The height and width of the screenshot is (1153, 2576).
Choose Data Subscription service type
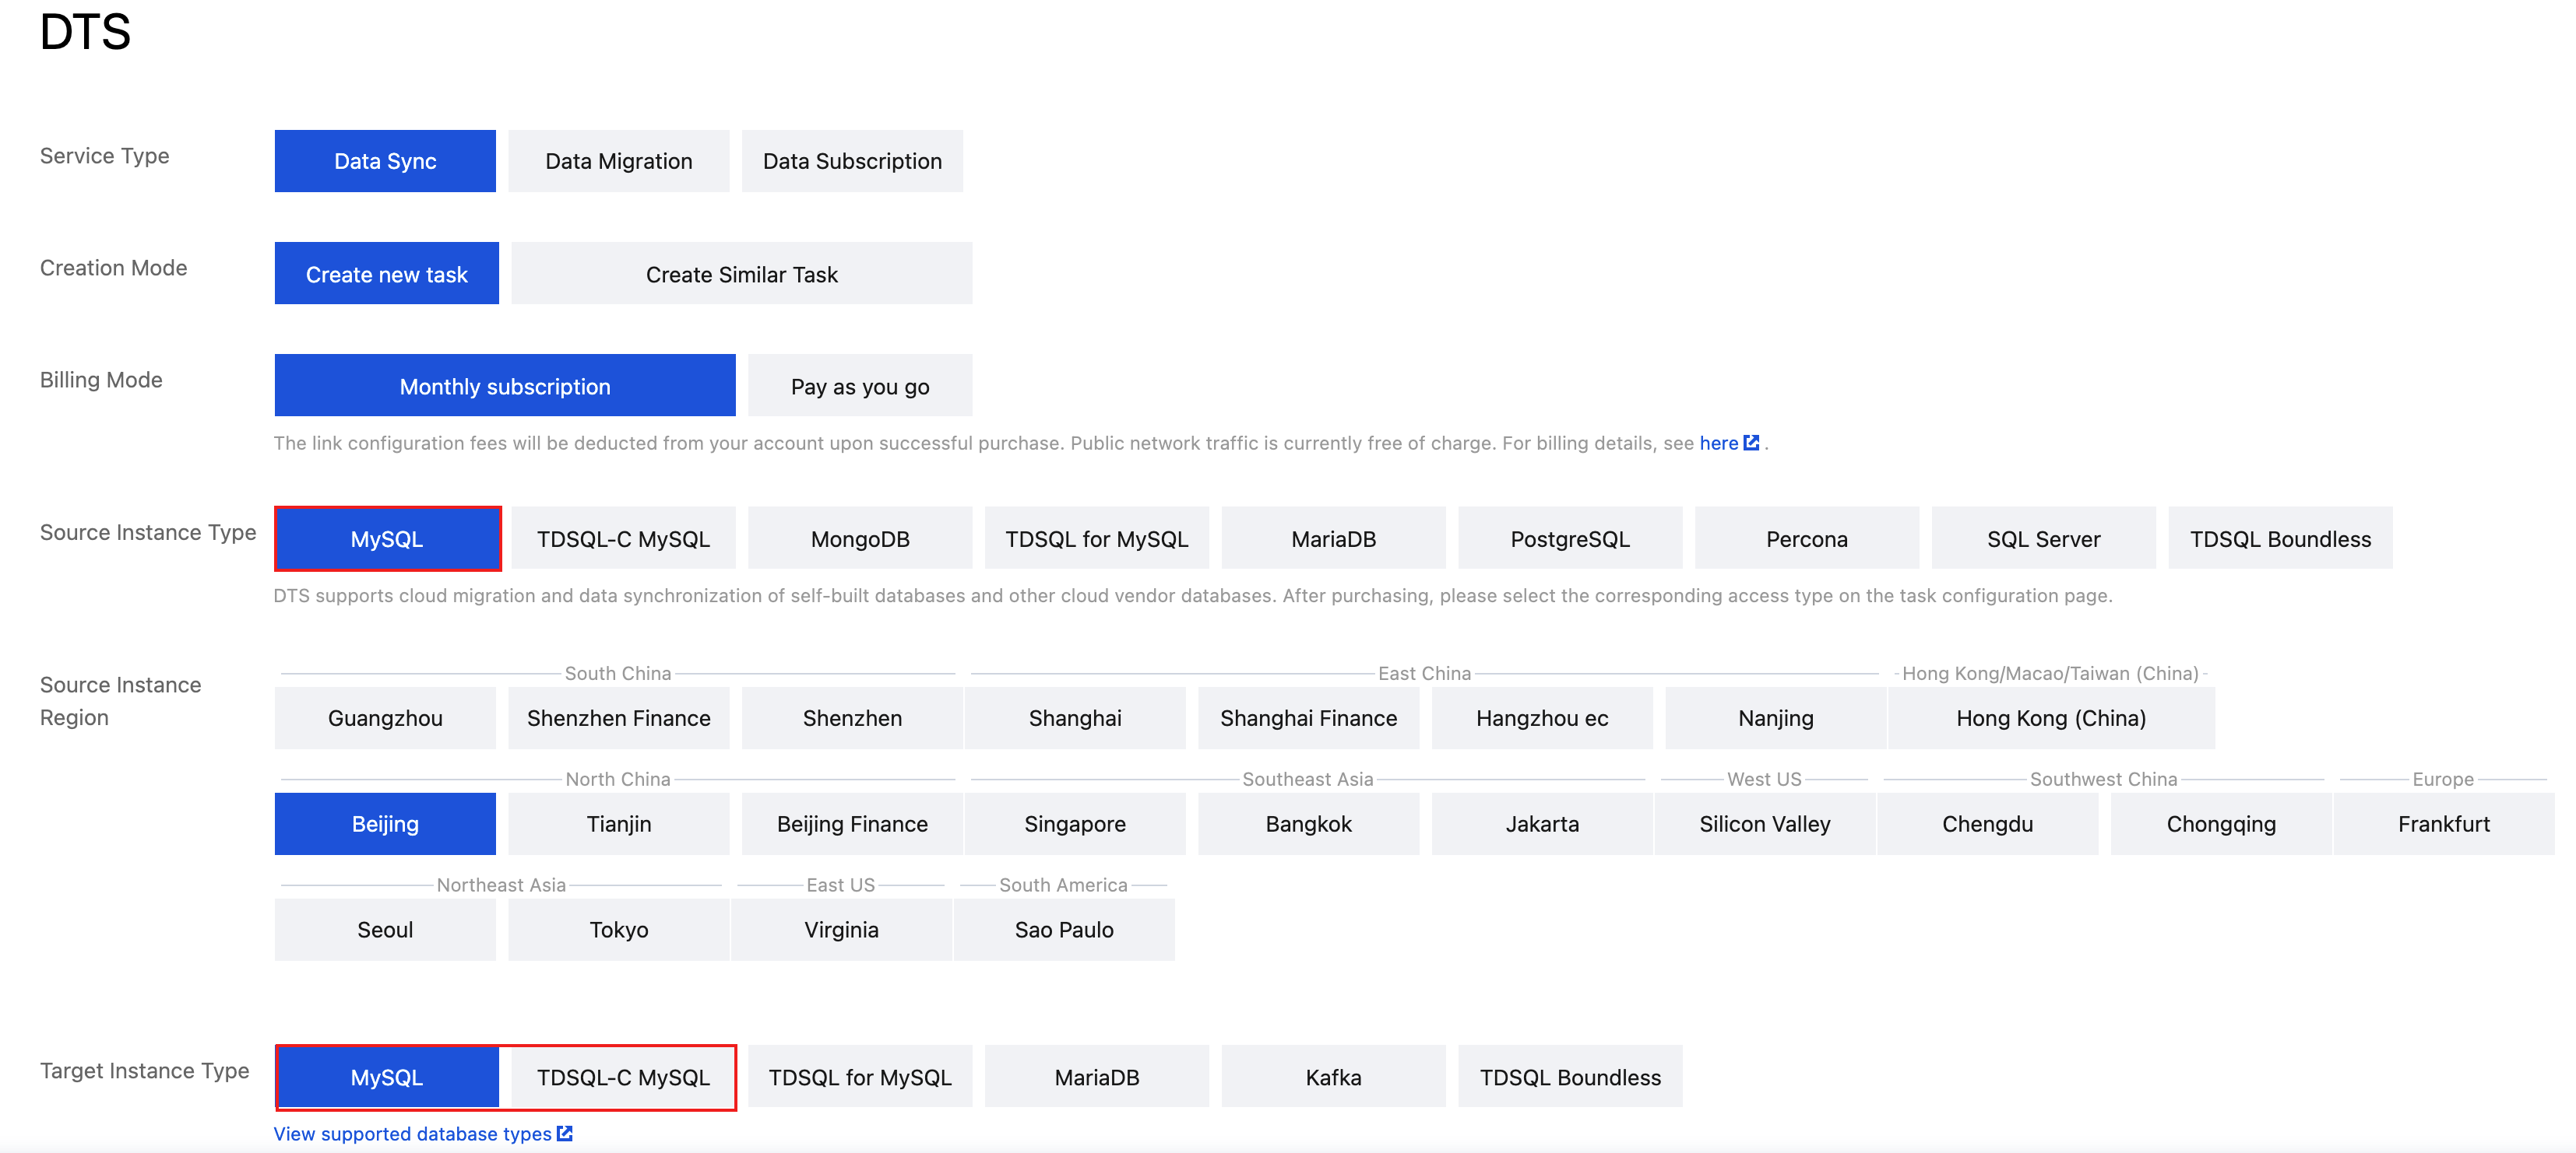(x=851, y=161)
